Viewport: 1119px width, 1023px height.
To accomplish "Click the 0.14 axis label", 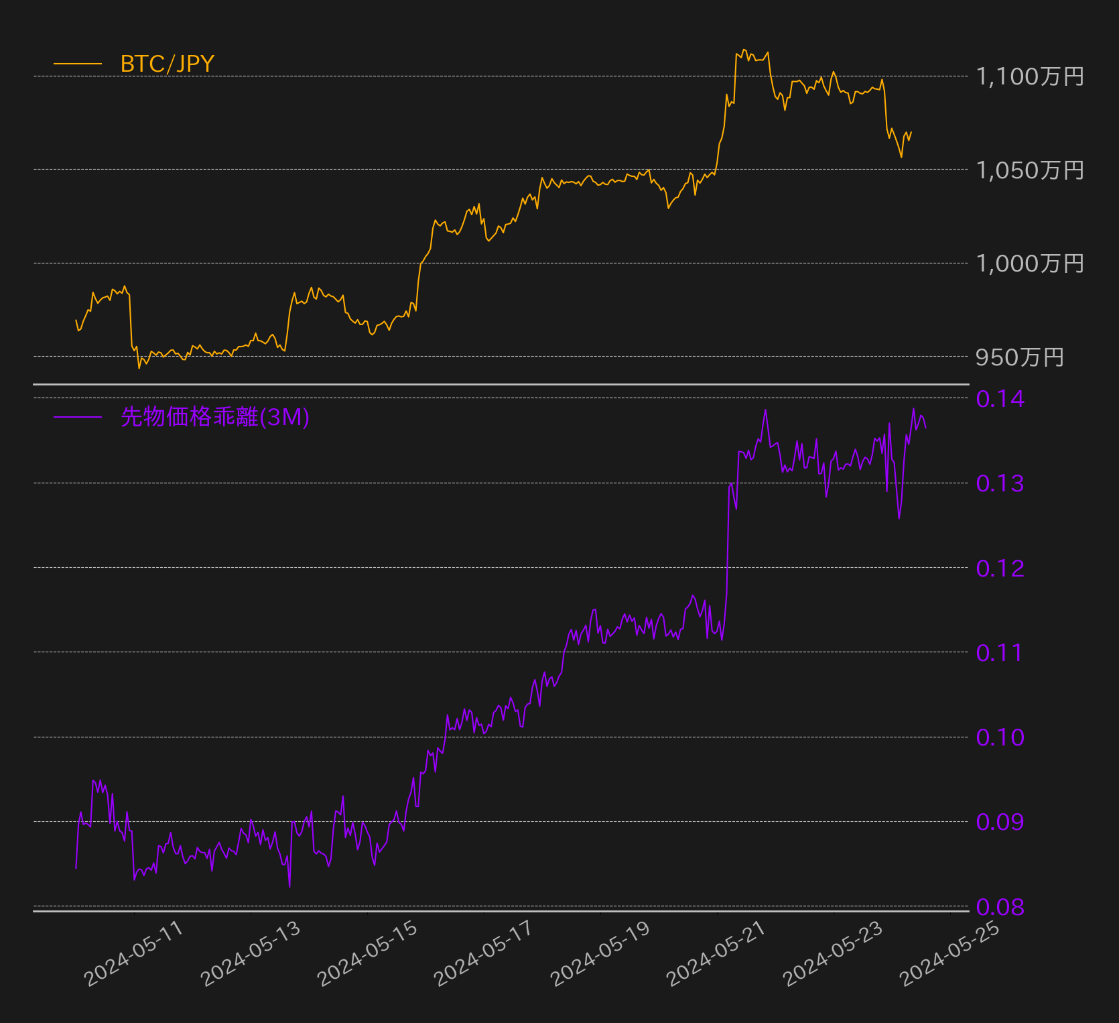I will (1000, 399).
